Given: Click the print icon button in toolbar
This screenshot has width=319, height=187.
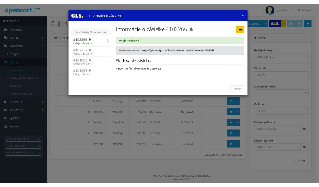Looking at the screenshot, I should [299, 24].
